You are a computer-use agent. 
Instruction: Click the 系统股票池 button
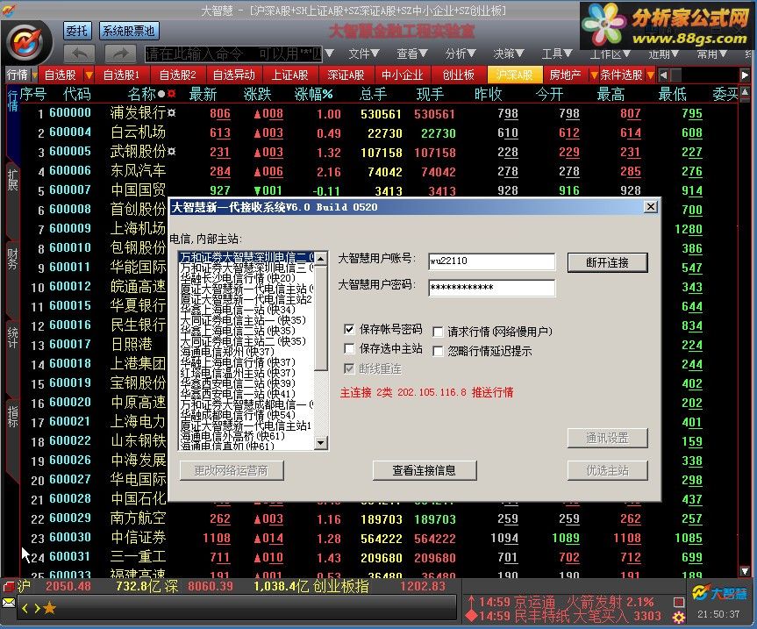[x=128, y=31]
